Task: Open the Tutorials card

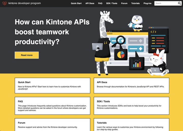Action: [x=132, y=125]
